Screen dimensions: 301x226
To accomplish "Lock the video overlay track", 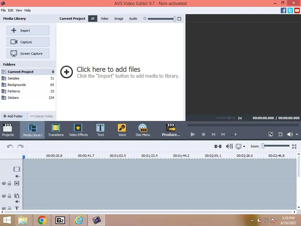I will click(x=9, y=196).
